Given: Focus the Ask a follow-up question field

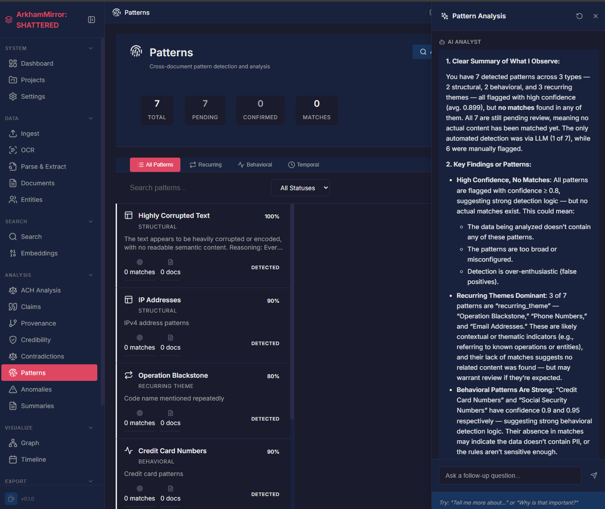Looking at the screenshot, I should [510, 476].
